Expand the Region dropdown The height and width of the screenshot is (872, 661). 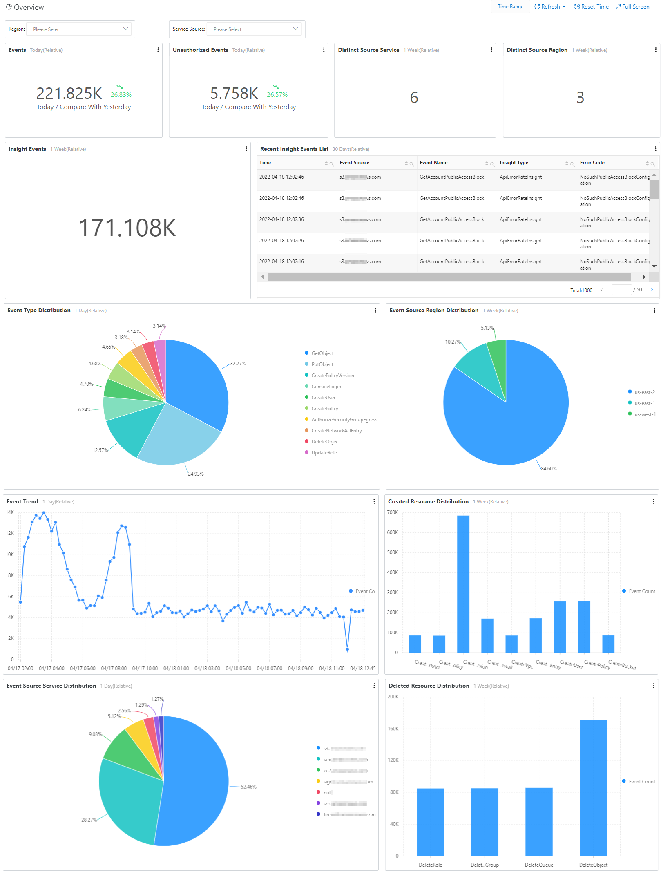pyautogui.click(x=79, y=29)
